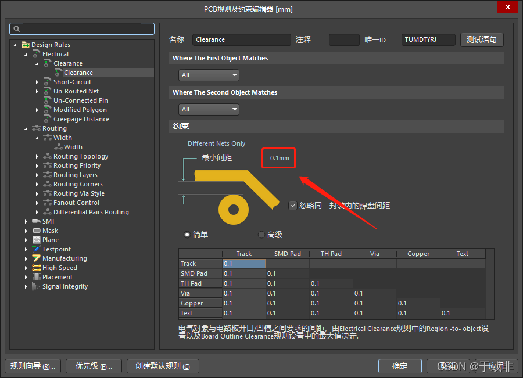
Task: Expand the Routing Topology node
Action: click(37, 156)
